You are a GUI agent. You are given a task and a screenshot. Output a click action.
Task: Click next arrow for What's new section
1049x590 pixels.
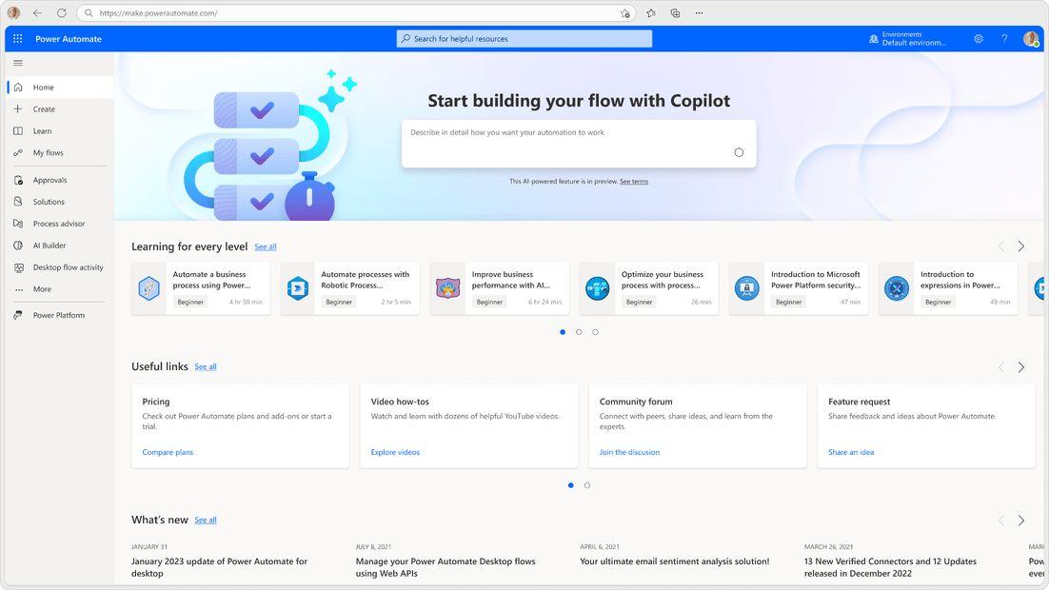tap(1020, 521)
